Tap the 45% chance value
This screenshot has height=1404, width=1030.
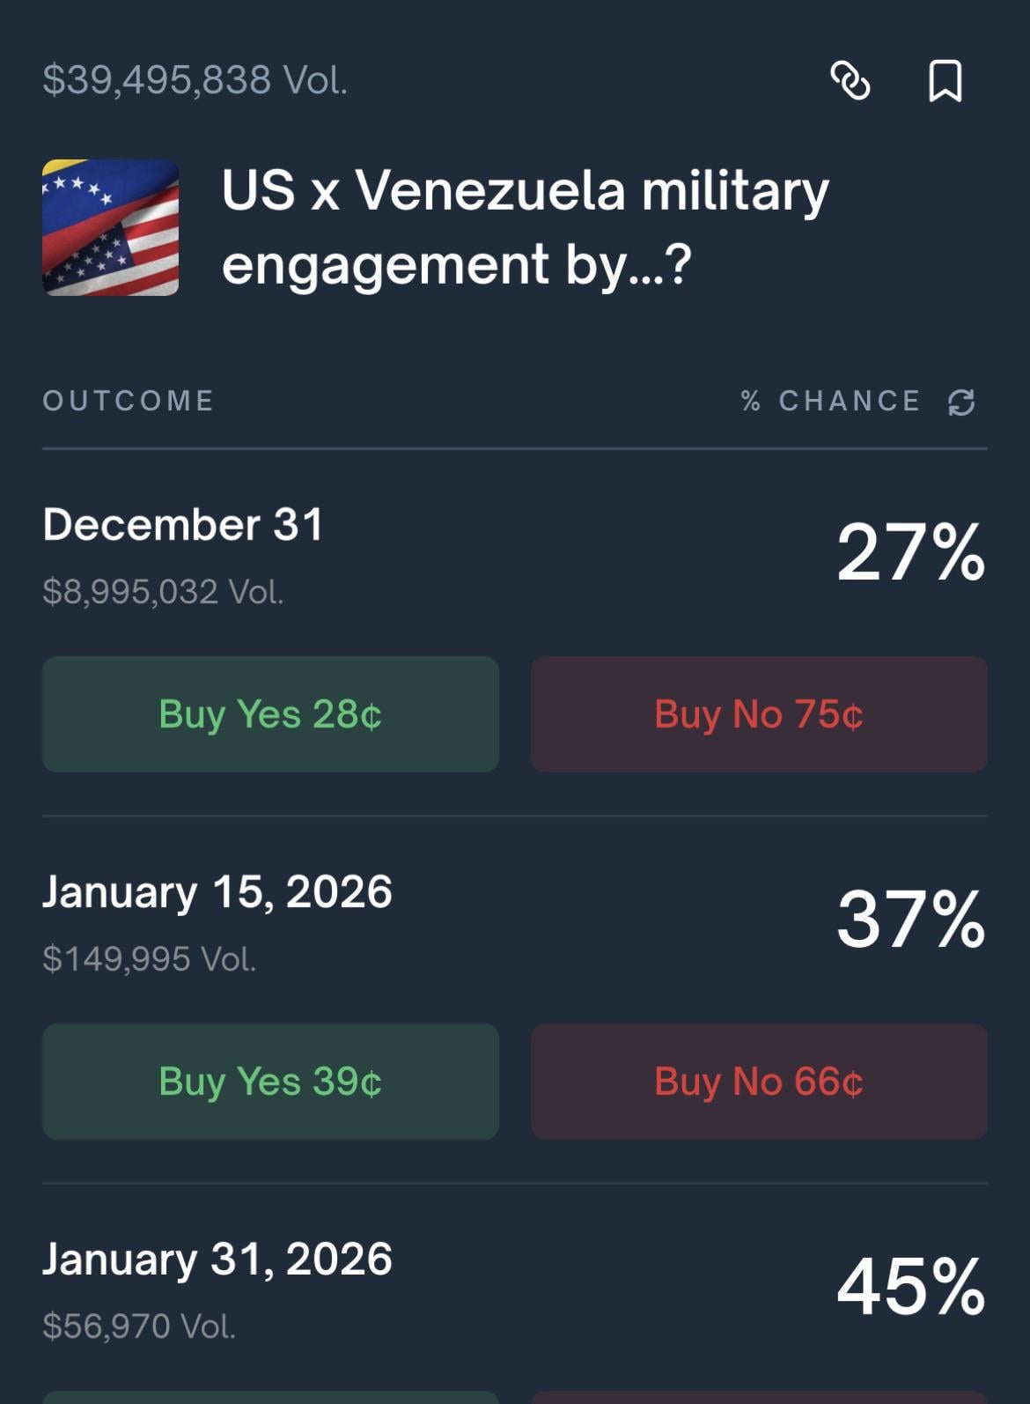pyautogui.click(x=910, y=1288)
